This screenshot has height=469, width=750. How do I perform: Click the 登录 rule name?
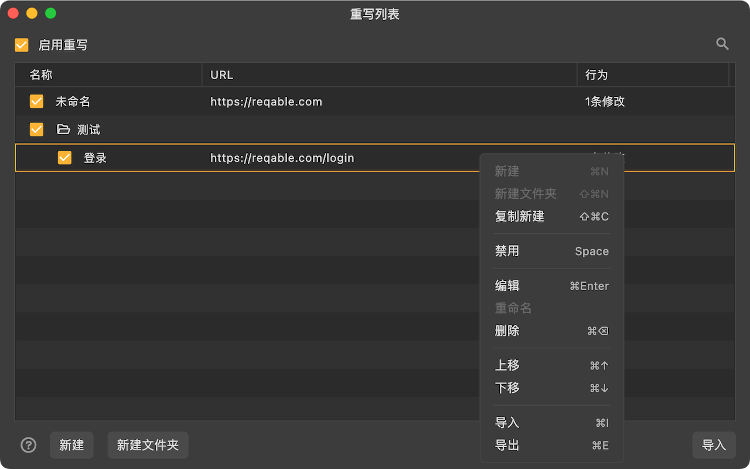95,158
